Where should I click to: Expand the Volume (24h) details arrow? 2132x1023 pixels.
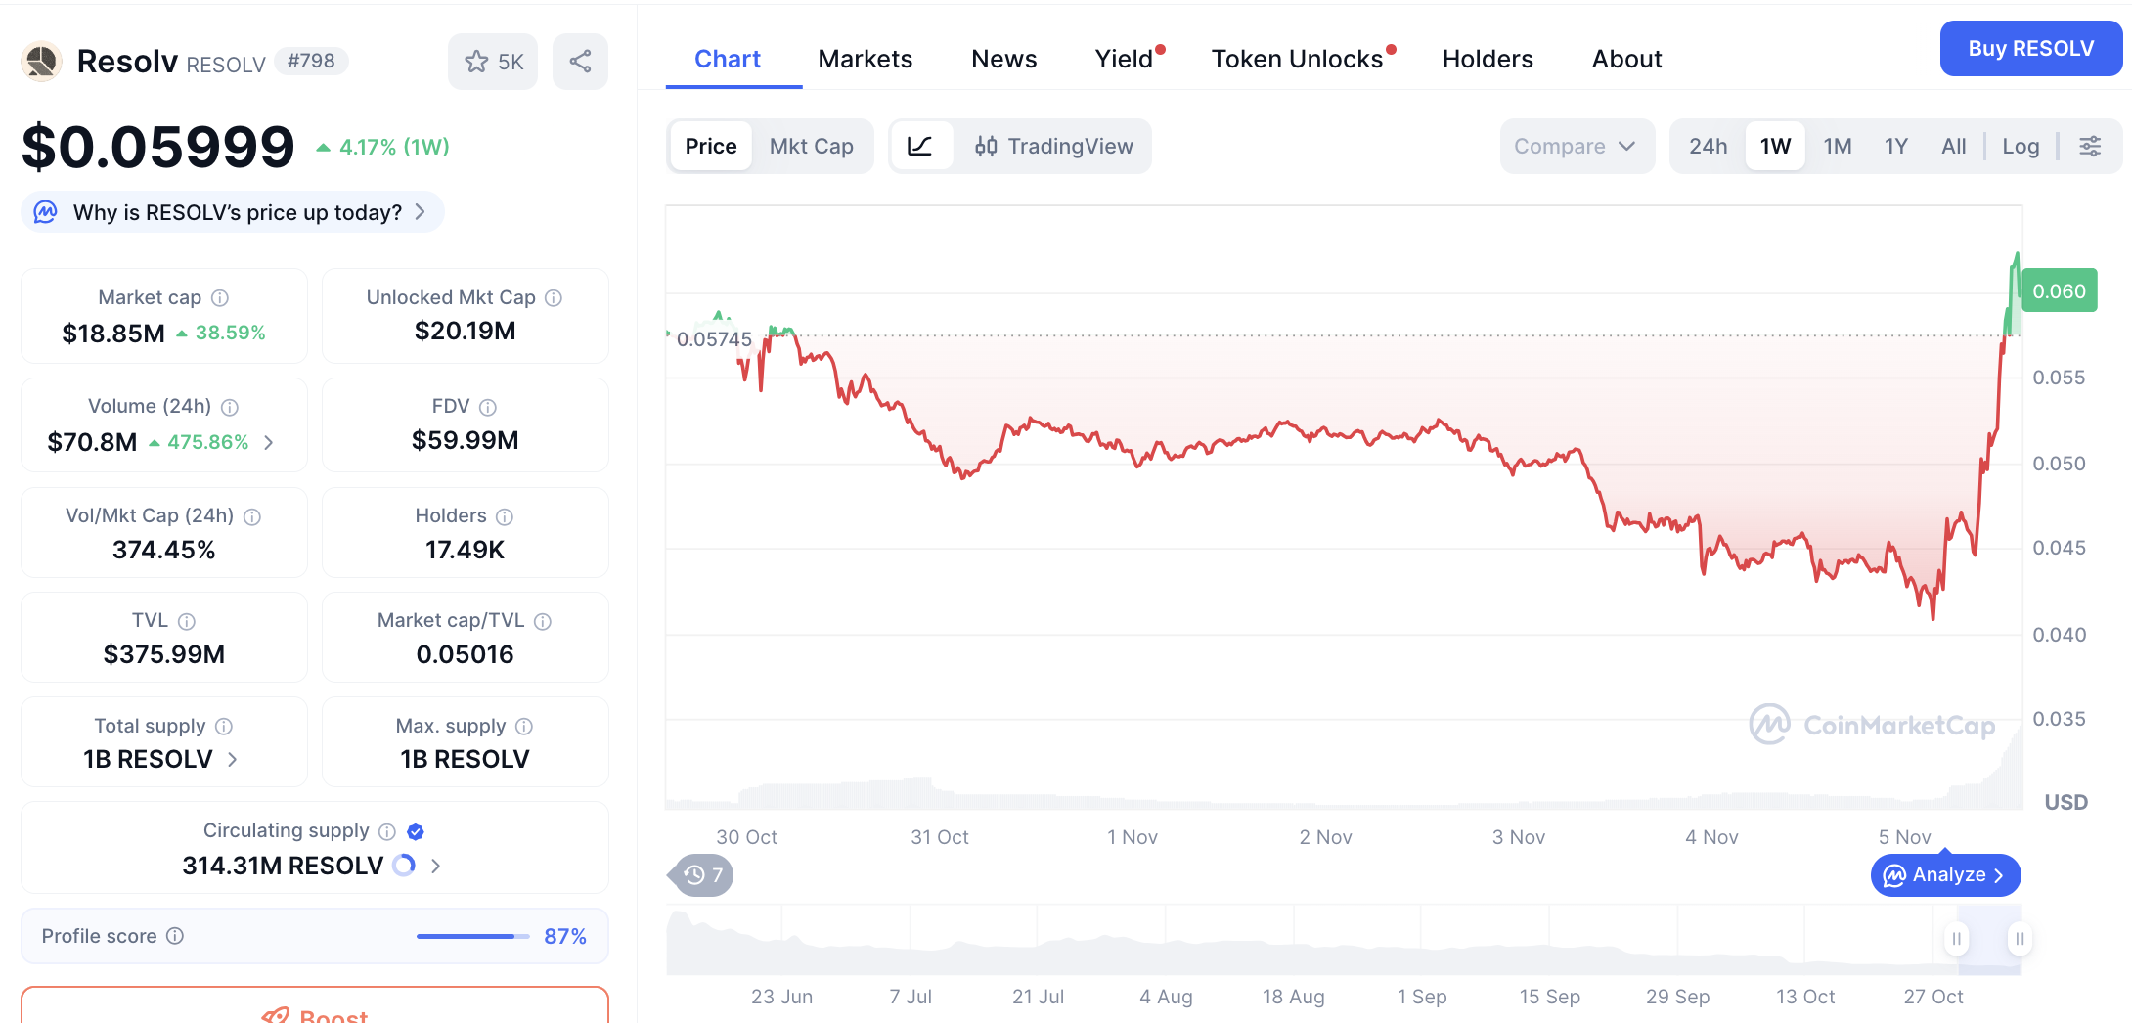(269, 443)
